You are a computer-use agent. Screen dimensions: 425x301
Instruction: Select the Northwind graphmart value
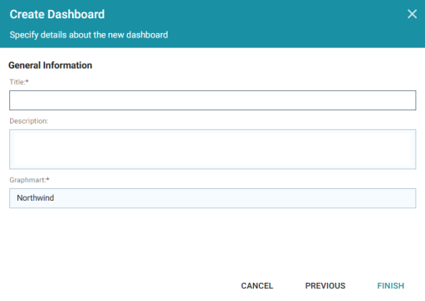[36, 198]
